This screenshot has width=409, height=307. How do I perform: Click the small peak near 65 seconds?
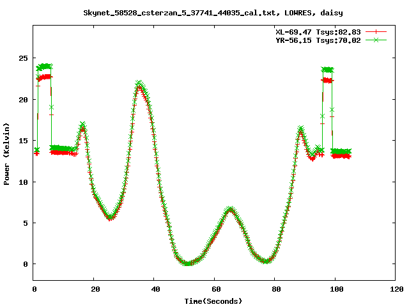click(x=230, y=209)
